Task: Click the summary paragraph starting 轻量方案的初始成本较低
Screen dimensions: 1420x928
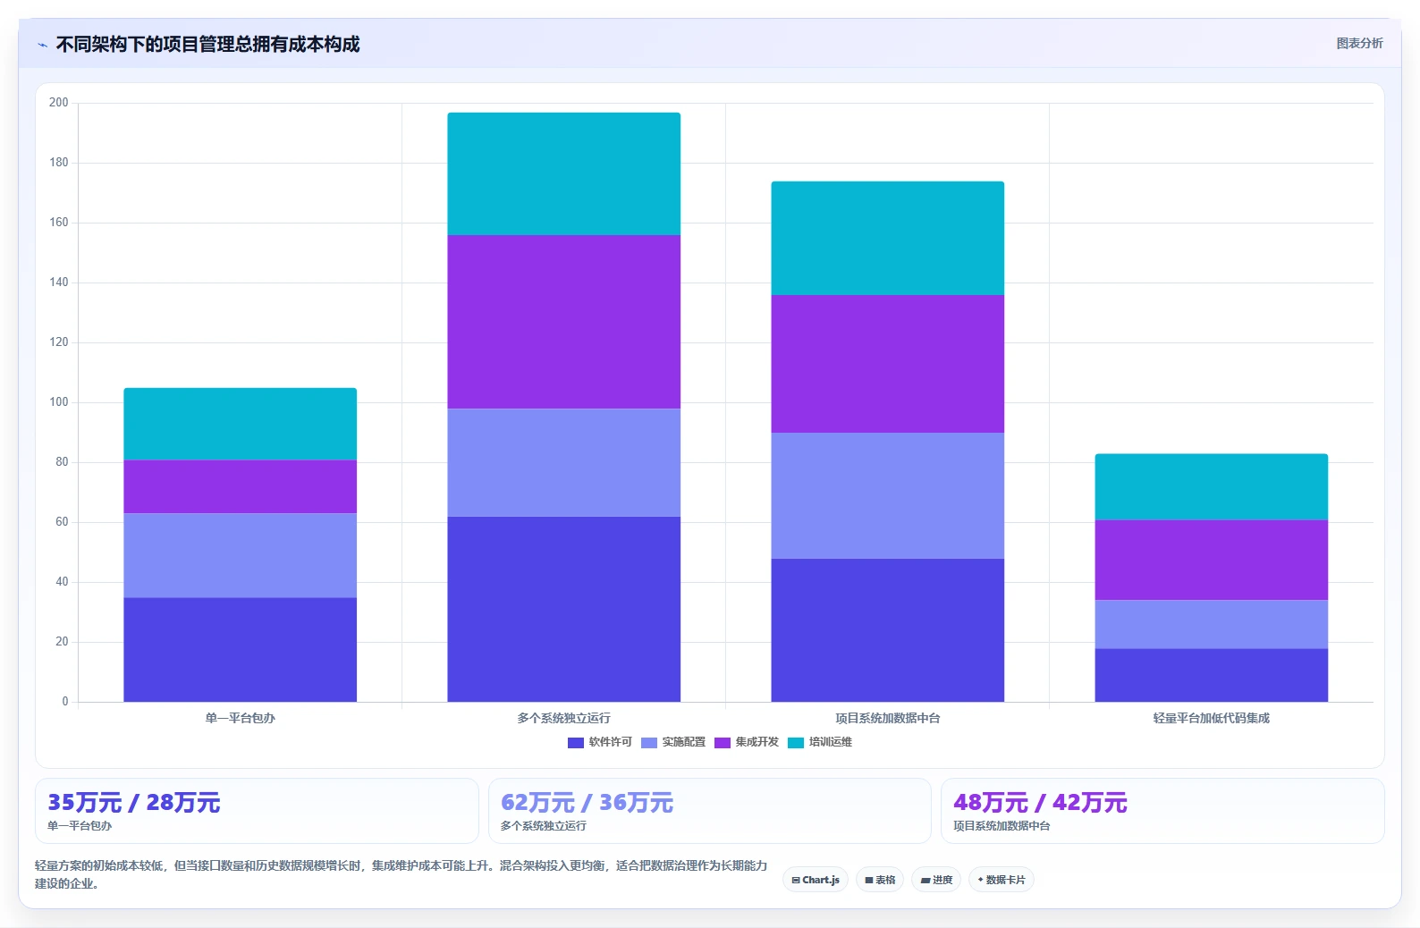Action: 401,874
